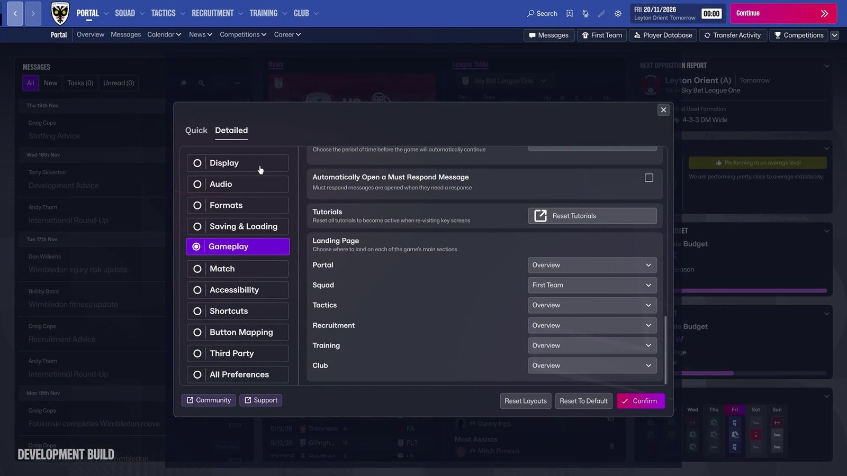The image size is (847, 476).
Task: Open the Portal landing page dropdown
Action: click(x=592, y=265)
